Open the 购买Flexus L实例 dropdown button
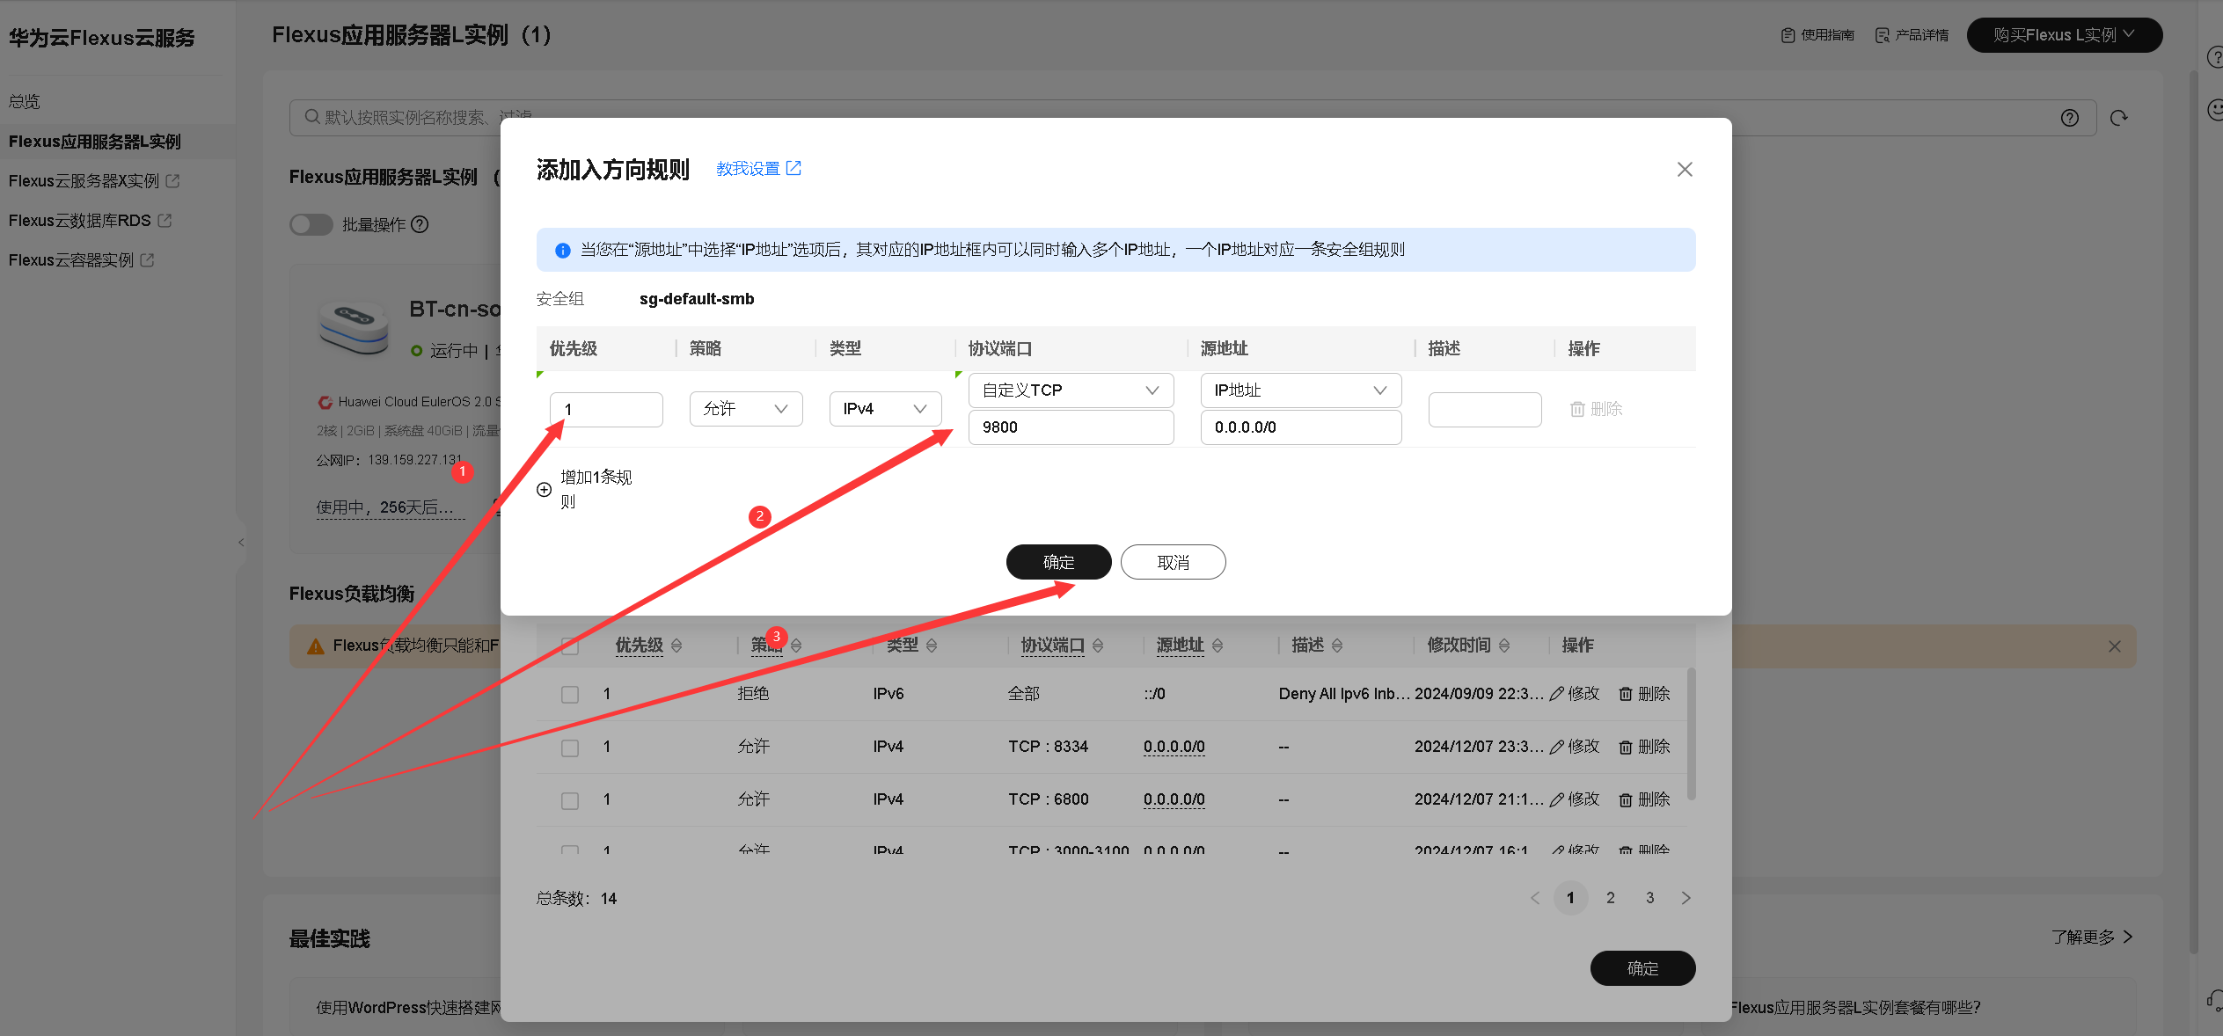 click(2064, 35)
